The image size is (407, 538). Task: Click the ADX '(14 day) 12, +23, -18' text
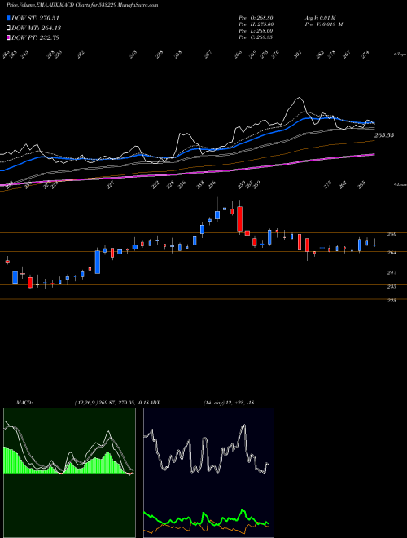(x=229, y=403)
